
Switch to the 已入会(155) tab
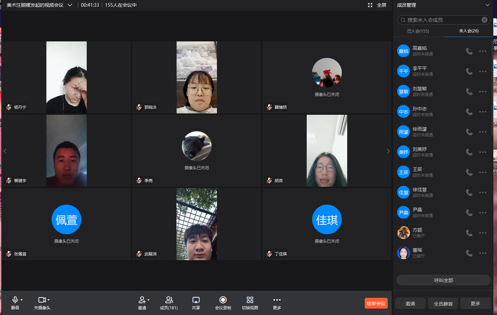418,31
